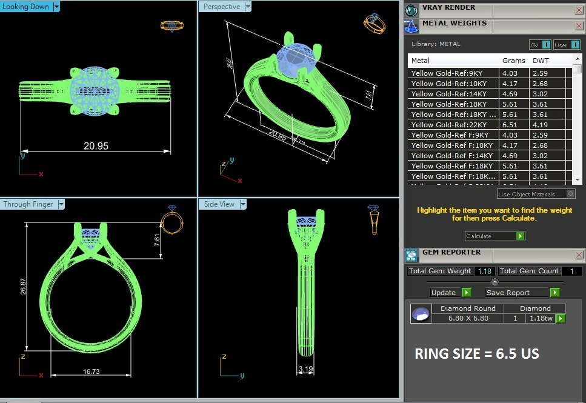This screenshot has height=403, width=586.
Task: Click the Metal Weights scale icon
Action: point(412,25)
